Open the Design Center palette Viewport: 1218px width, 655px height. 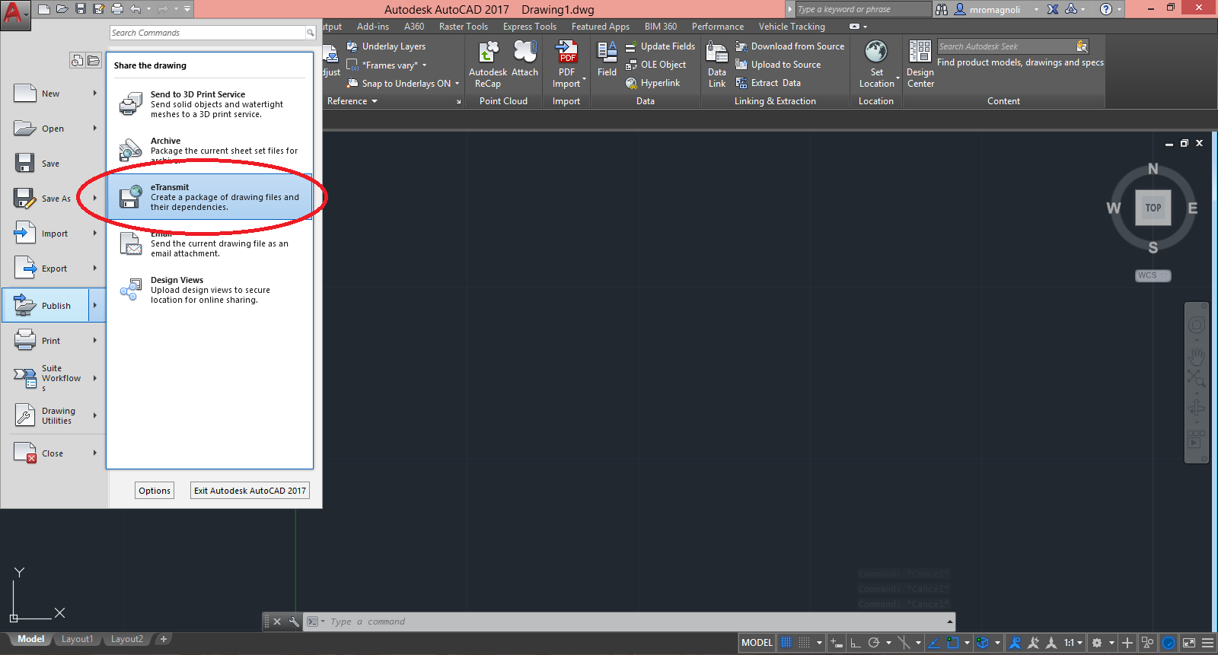(x=920, y=65)
